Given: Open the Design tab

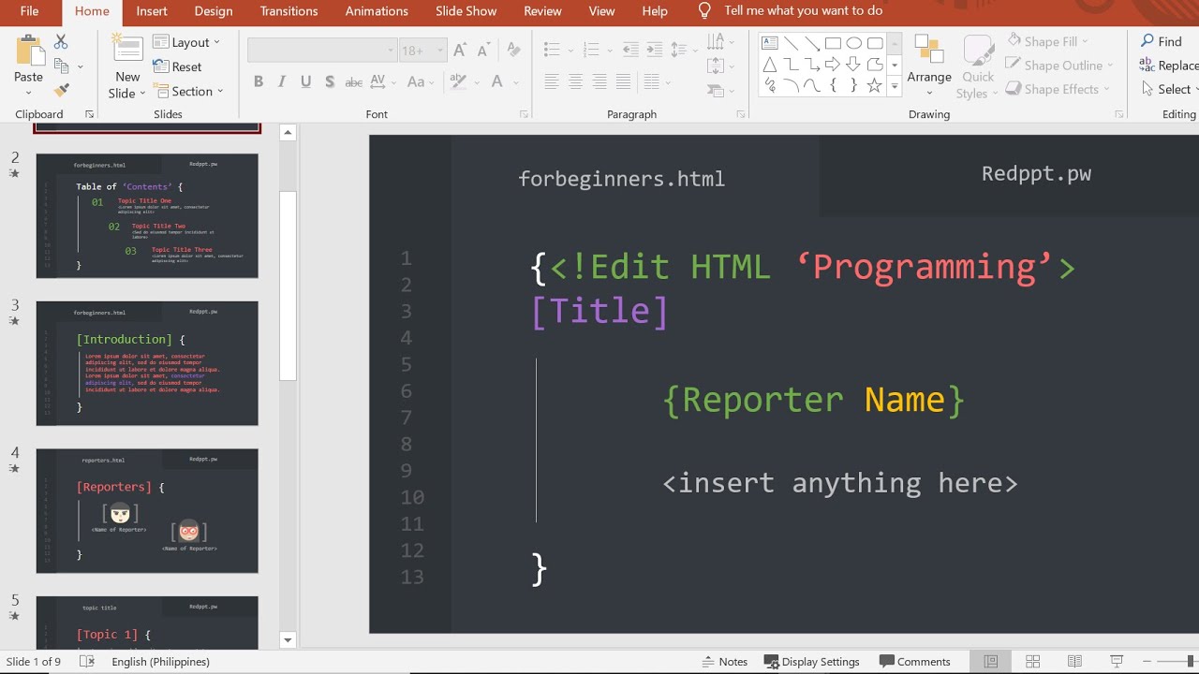Looking at the screenshot, I should click(214, 11).
